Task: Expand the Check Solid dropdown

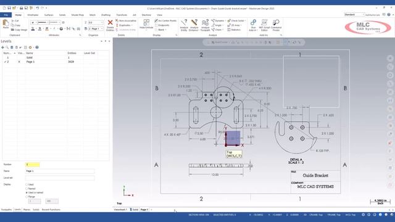Action: (x=245, y=20)
